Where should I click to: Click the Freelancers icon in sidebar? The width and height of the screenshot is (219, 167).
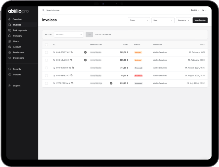tap(10, 52)
